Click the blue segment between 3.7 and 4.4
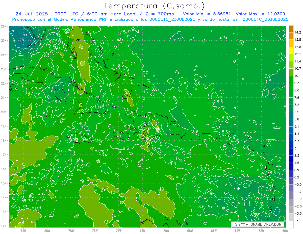This screenshot has height=234, width=303. (291, 137)
